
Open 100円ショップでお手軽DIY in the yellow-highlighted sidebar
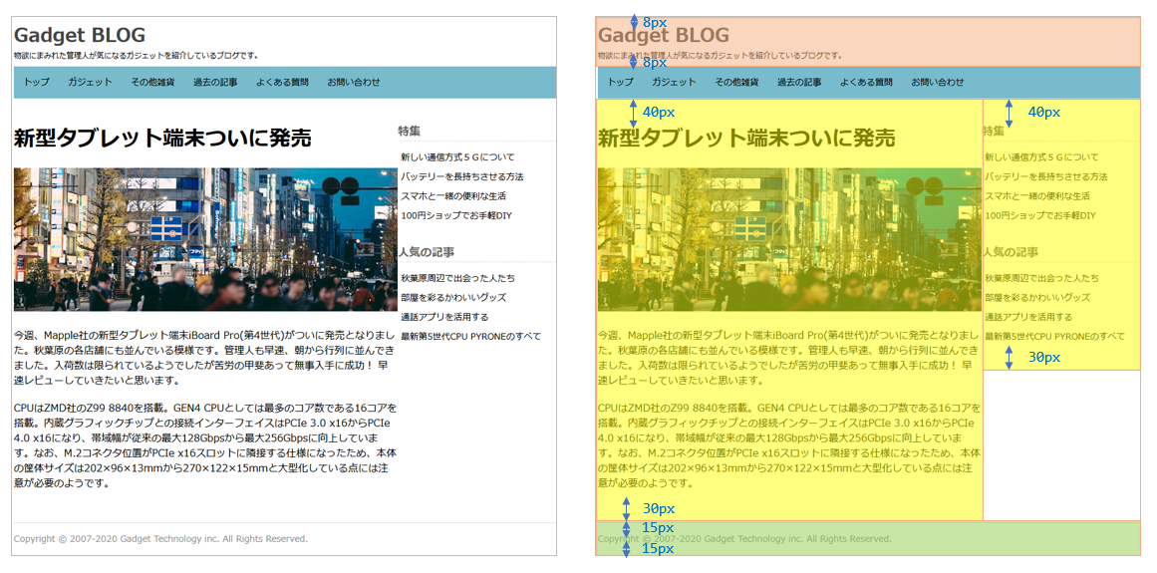point(1039,215)
